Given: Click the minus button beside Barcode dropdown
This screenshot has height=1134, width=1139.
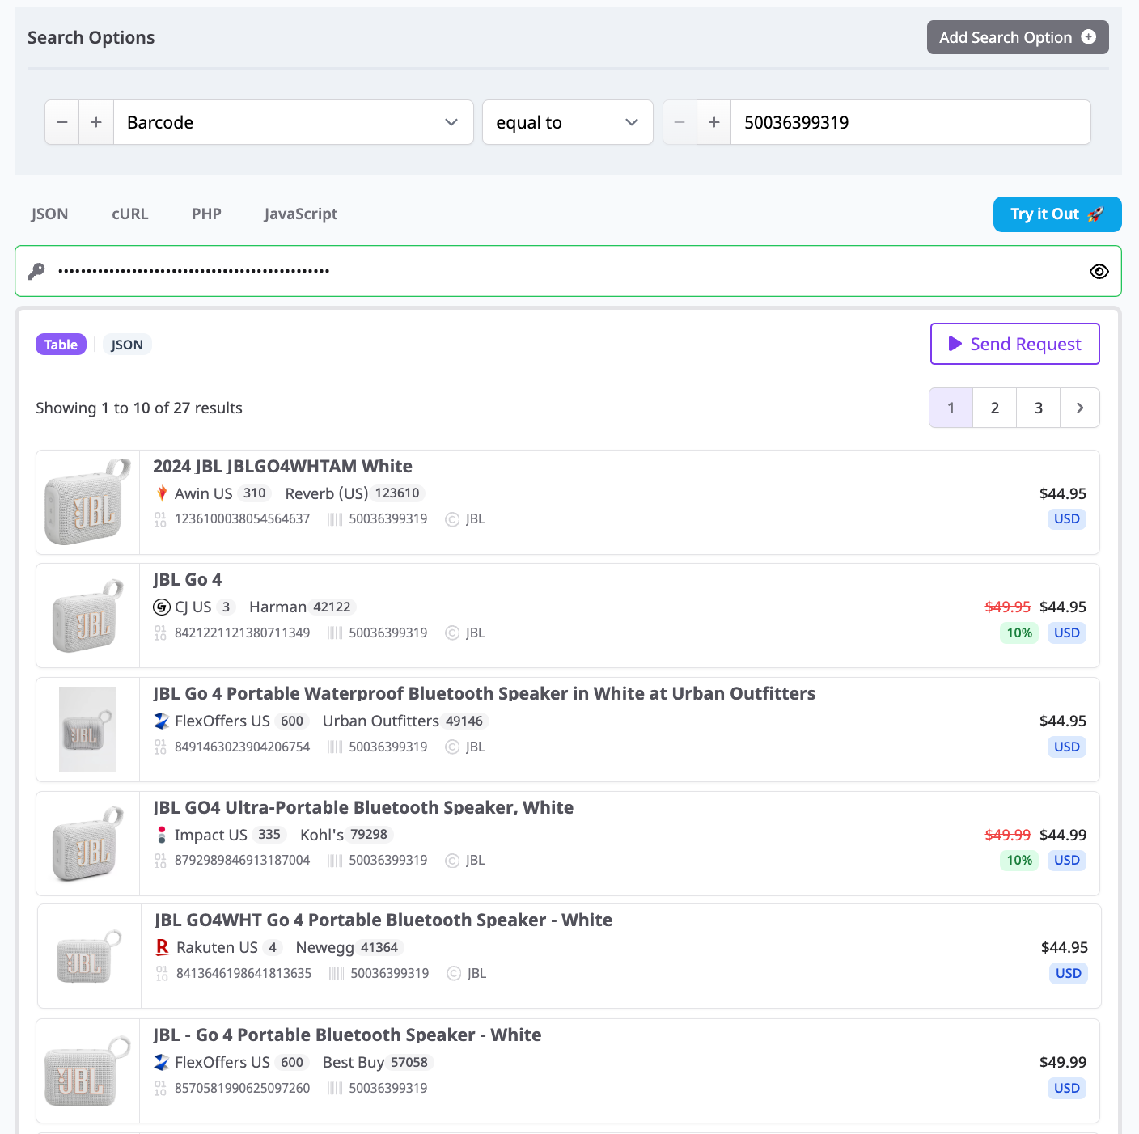Looking at the screenshot, I should click(62, 122).
